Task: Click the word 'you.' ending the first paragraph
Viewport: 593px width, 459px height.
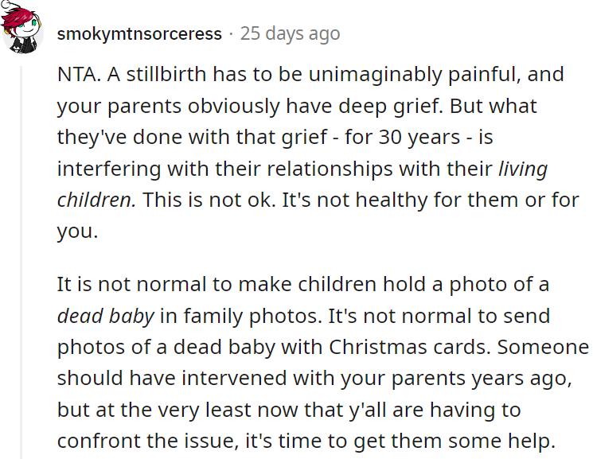Action: click(77, 231)
